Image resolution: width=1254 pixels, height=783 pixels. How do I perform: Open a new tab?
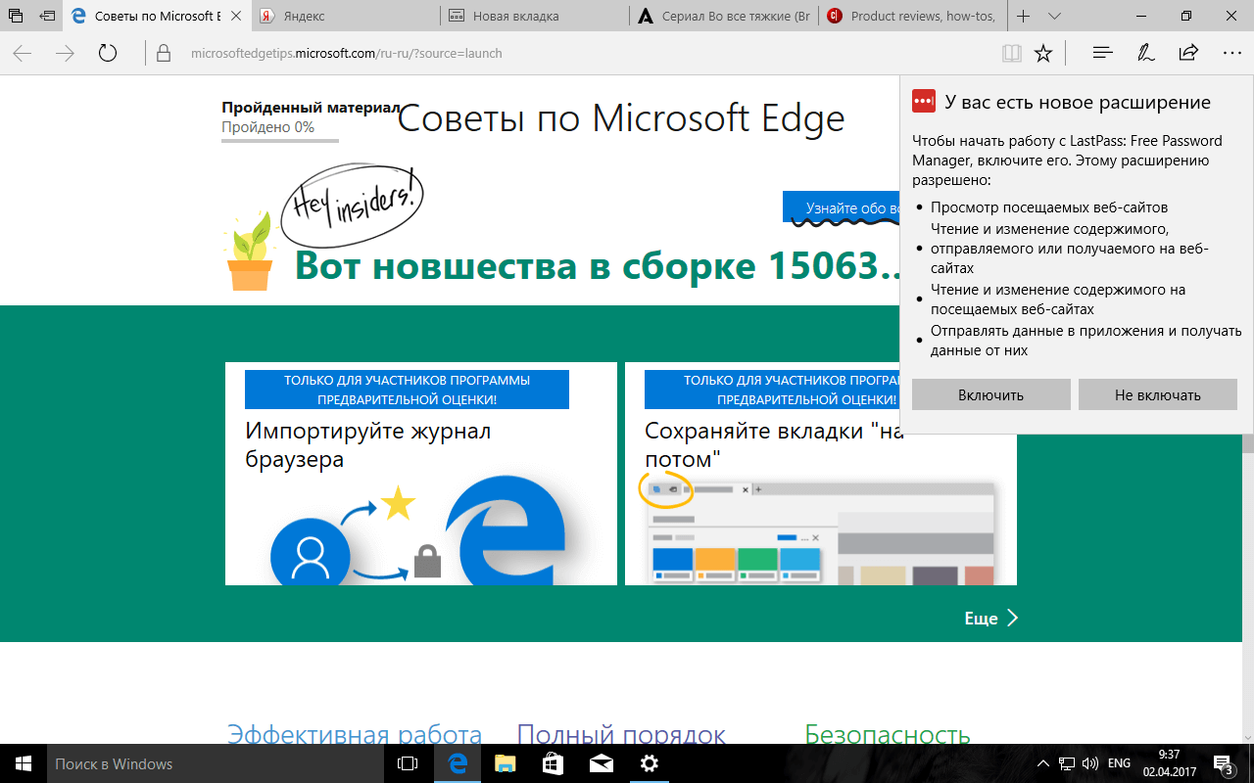pos(1023,17)
